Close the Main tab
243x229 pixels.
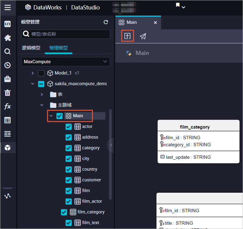(155, 23)
